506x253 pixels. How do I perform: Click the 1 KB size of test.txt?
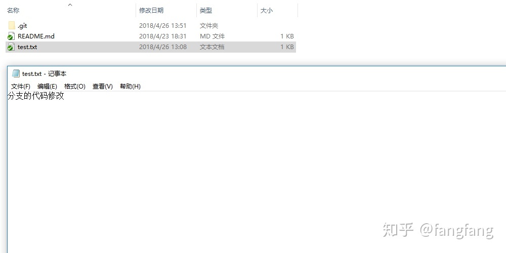tap(287, 47)
